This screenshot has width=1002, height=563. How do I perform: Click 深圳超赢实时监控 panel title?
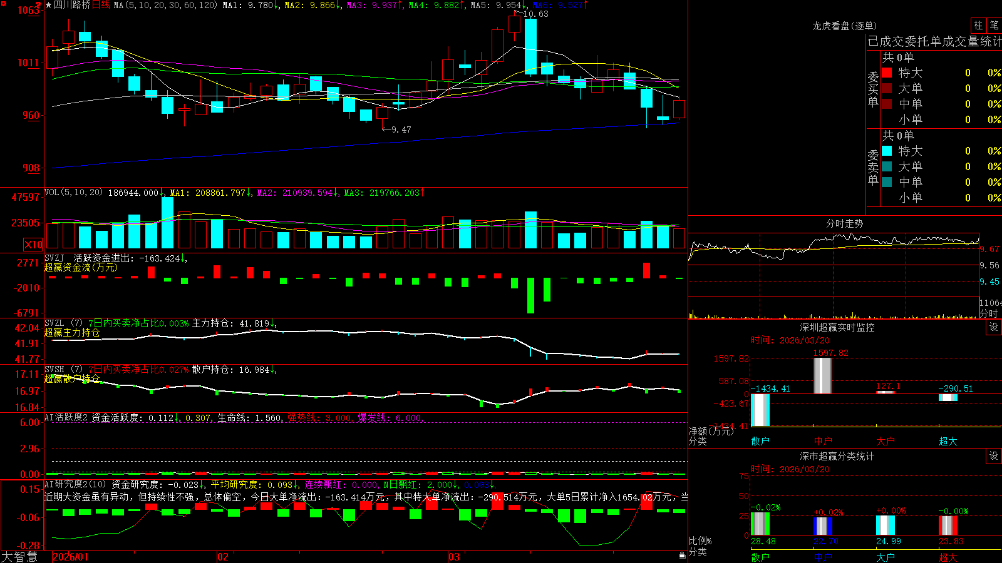pos(837,327)
